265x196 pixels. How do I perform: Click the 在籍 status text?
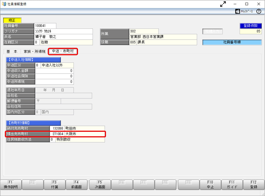[x=44, y=42]
